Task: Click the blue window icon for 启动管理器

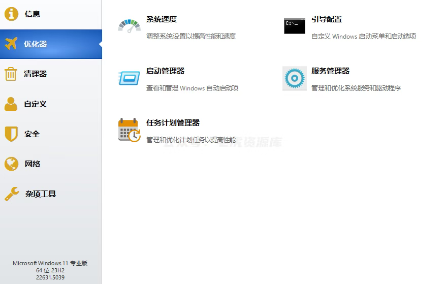Action: click(x=129, y=78)
